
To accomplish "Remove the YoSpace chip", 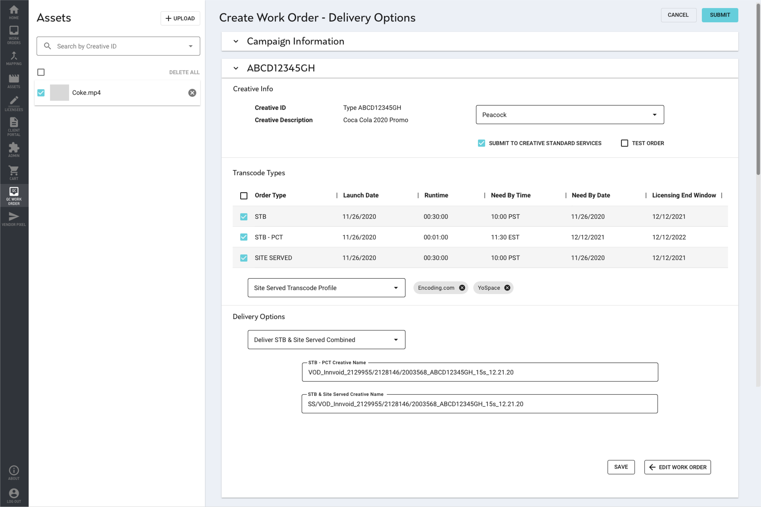I will (507, 288).
